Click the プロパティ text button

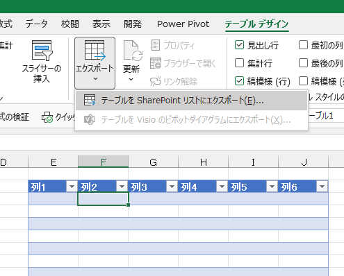click(x=179, y=45)
